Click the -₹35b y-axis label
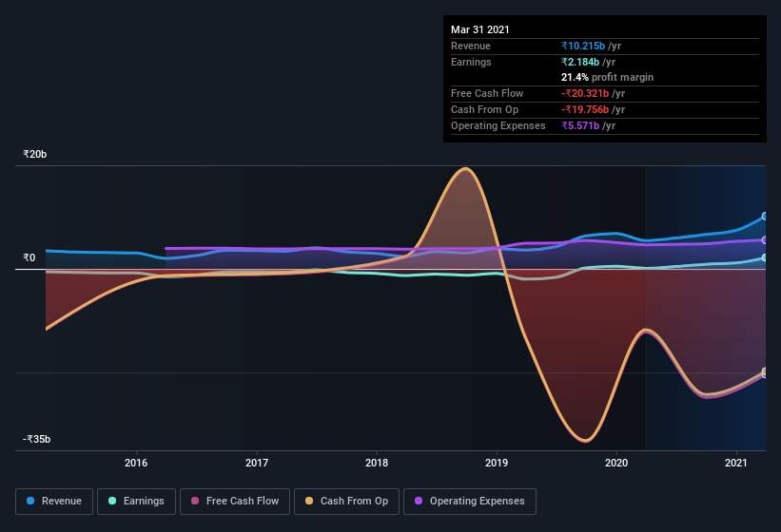 [38, 439]
